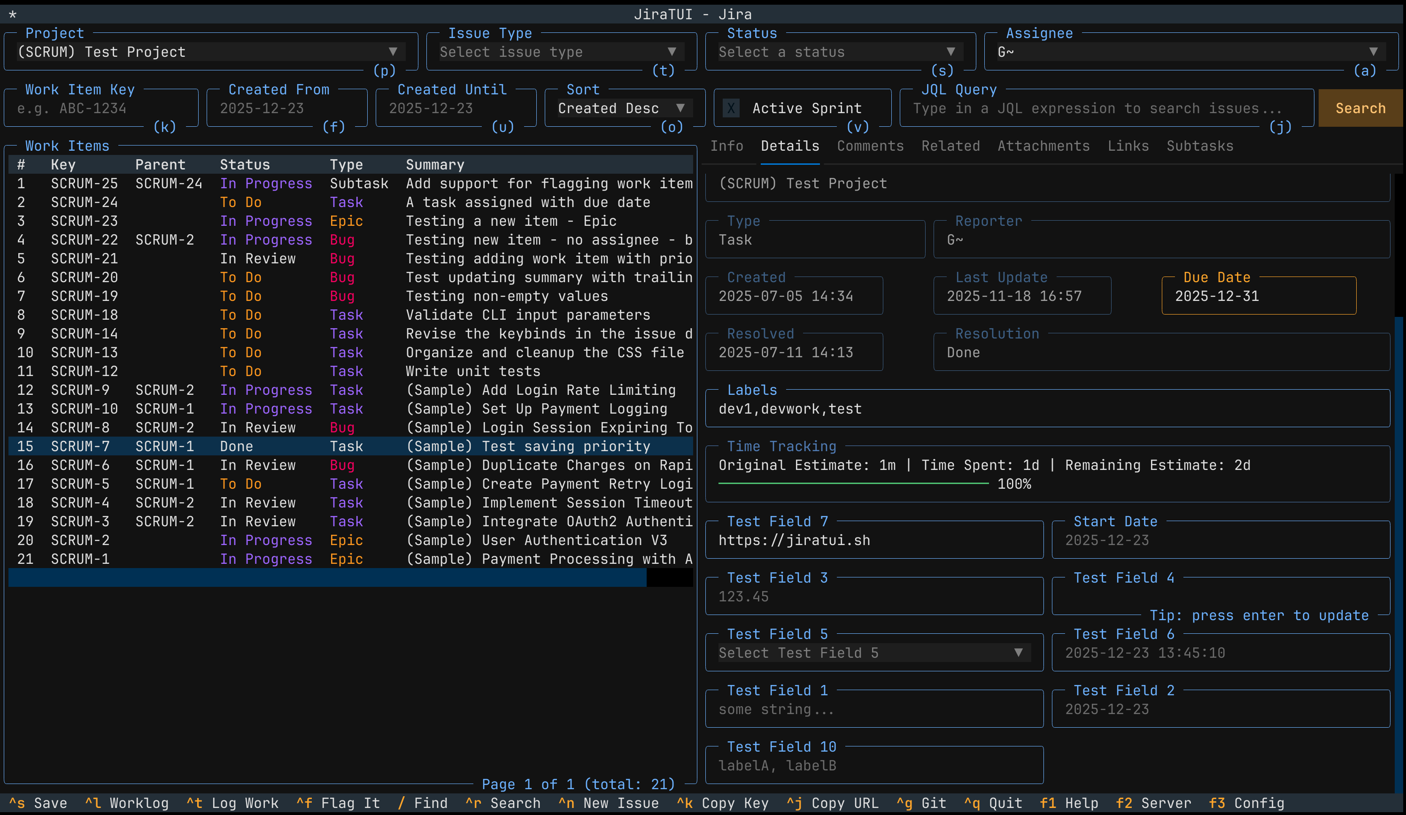The height and width of the screenshot is (815, 1406).
Task: Select the SCRUM-23 Epic row
Action: [350, 221]
